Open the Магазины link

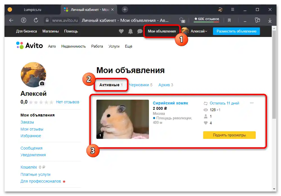pyautogui.click(x=51, y=31)
